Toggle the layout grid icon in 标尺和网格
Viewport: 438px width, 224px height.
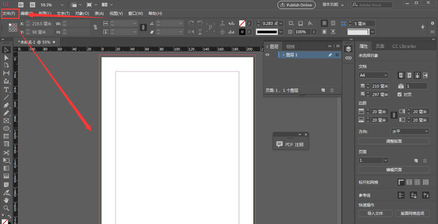click(x=426, y=182)
